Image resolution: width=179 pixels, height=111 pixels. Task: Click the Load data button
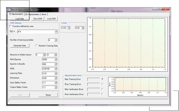click(x=19, y=19)
